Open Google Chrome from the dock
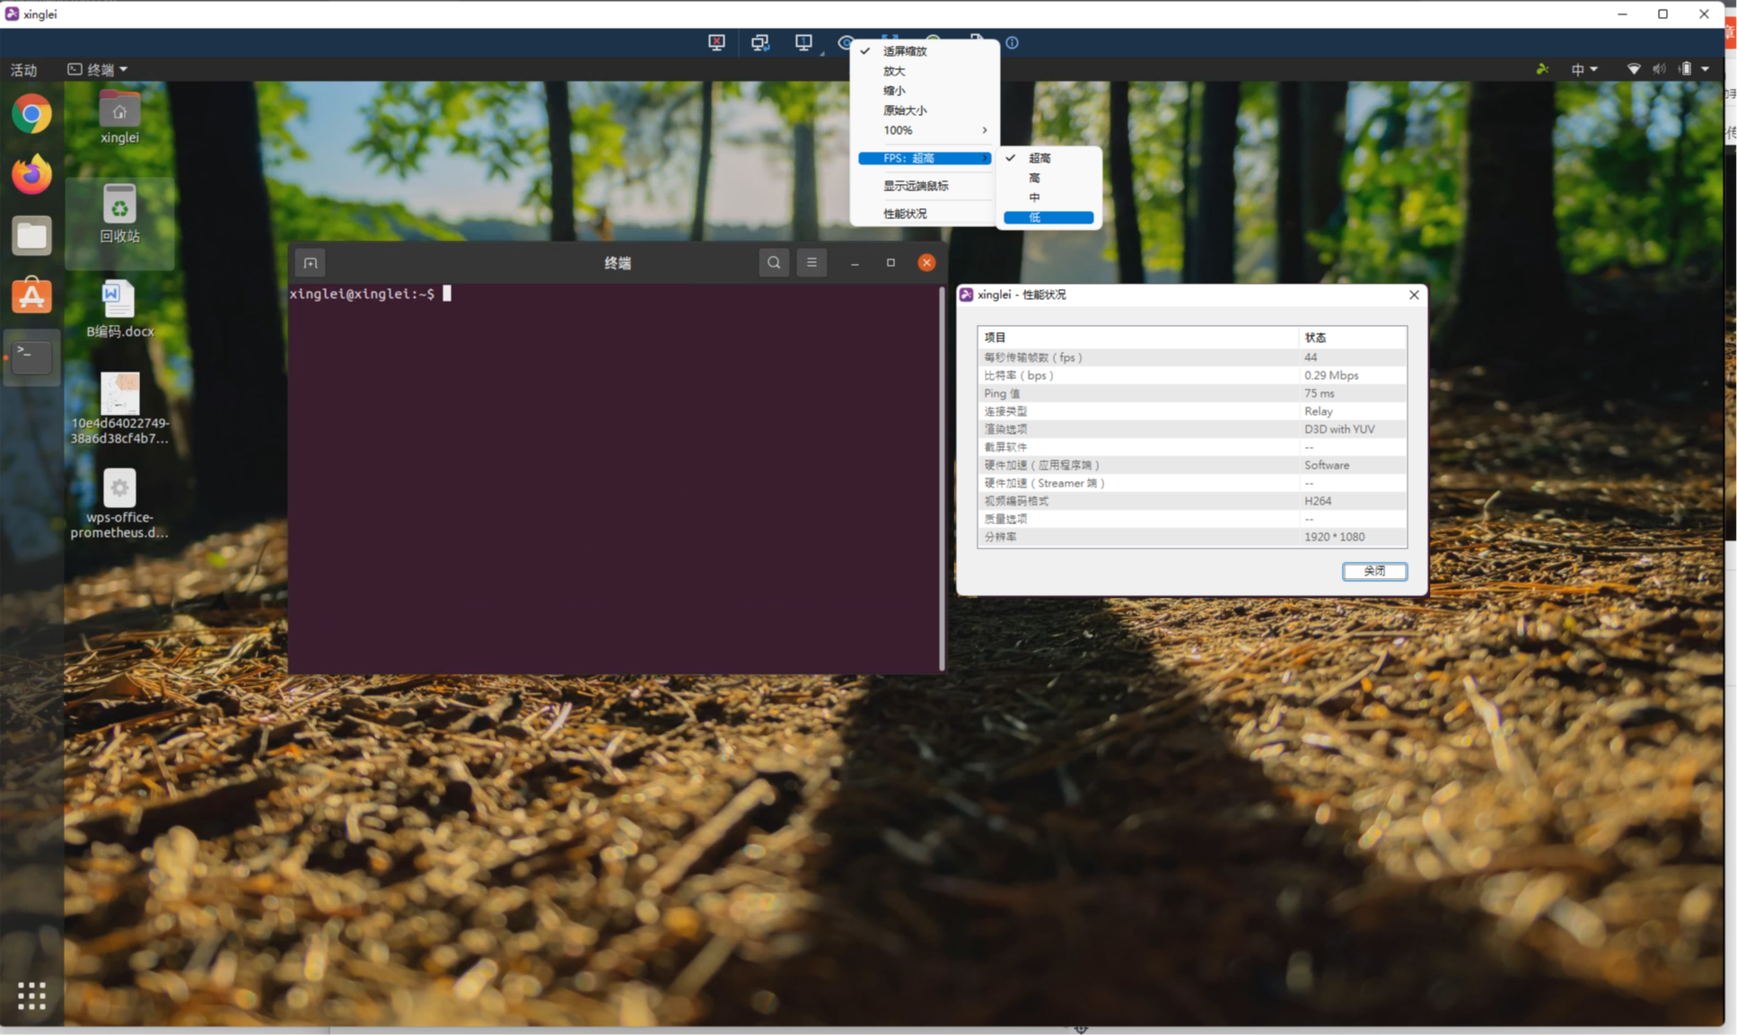This screenshot has height=1035, width=1737. (31, 115)
